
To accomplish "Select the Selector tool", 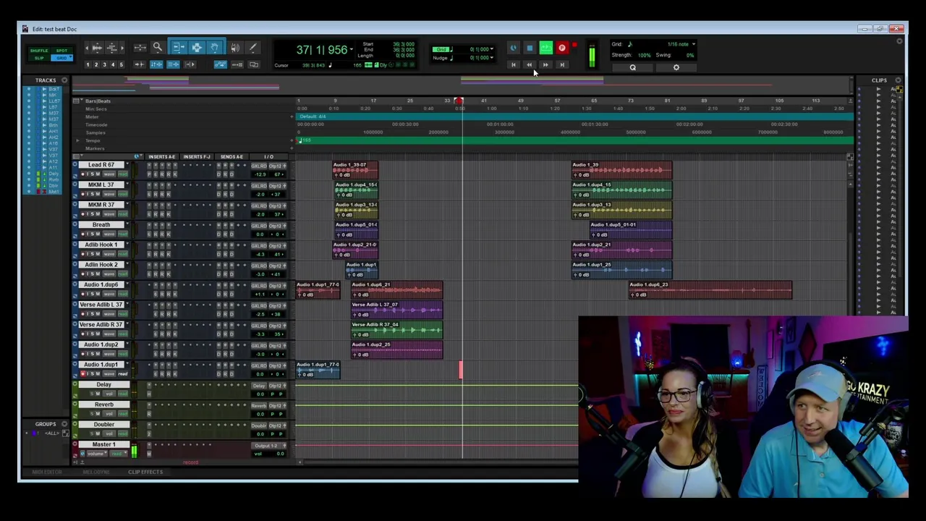I will tap(197, 48).
